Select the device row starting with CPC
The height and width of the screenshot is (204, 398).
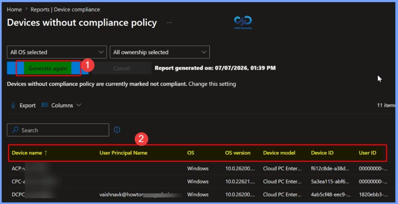click(x=201, y=181)
